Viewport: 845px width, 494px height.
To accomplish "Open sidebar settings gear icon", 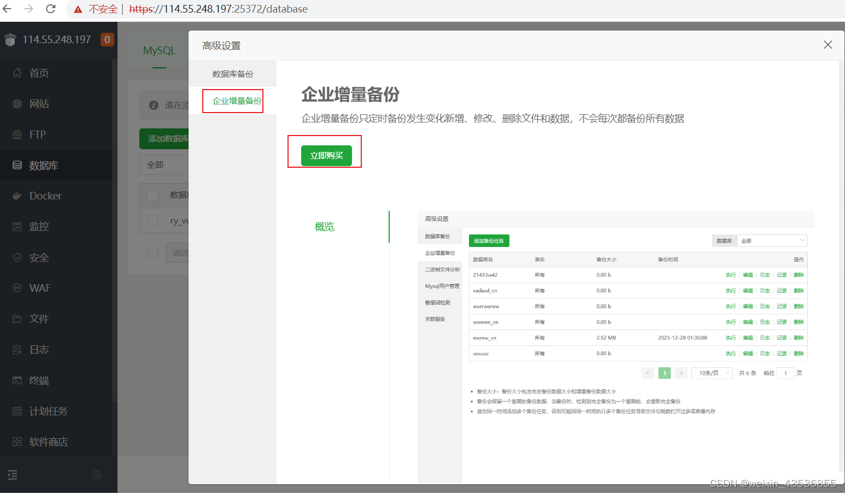I will (97, 475).
